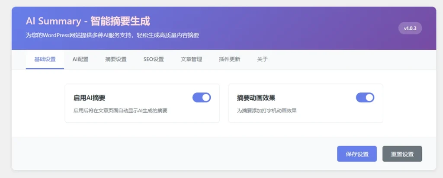Click the WordPress subtitle text in the header
This screenshot has width=443, height=178.
[x=112, y=35]
